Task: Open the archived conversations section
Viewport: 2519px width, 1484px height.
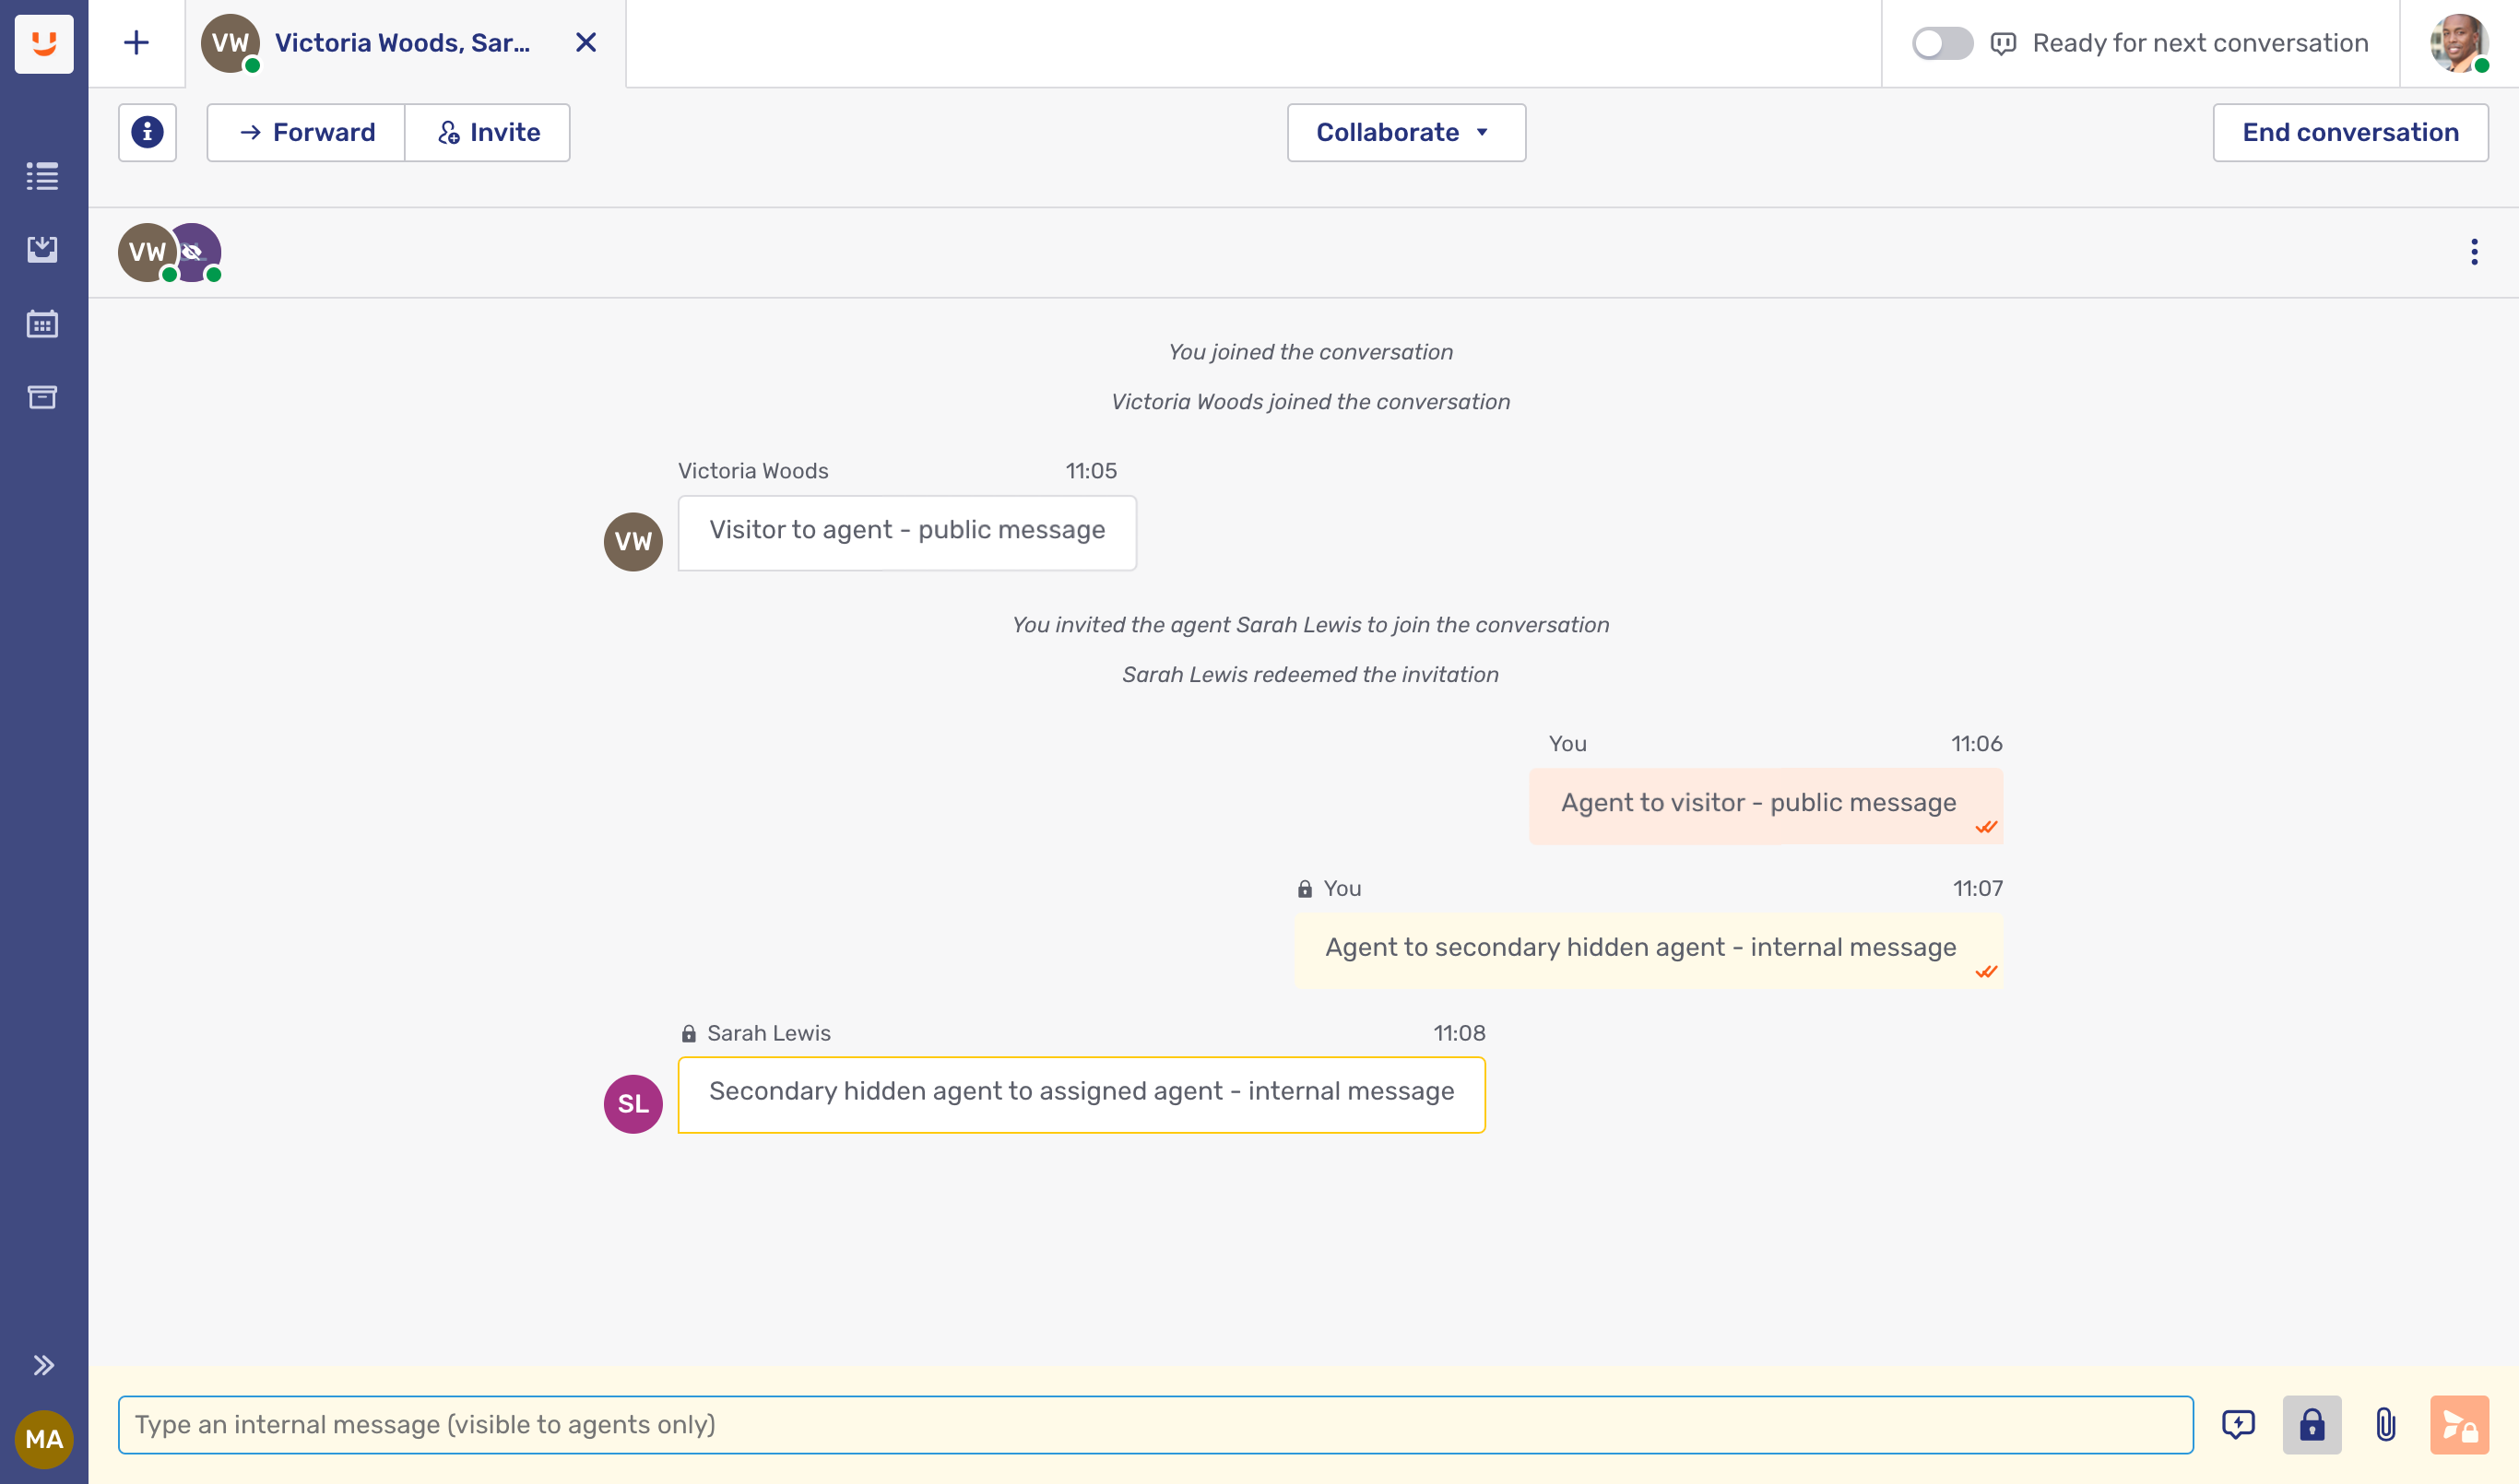Action: click(43, 397)
